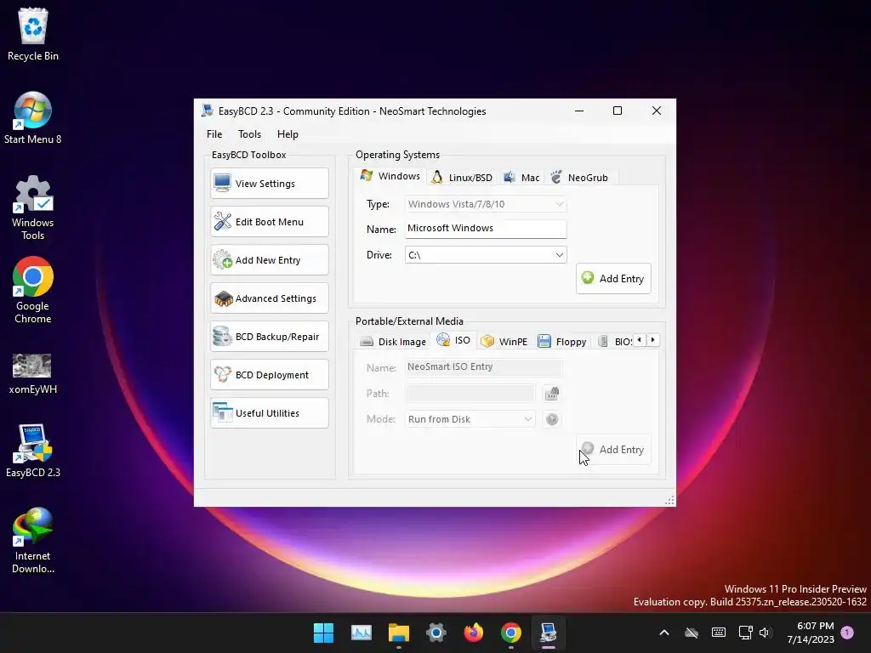Viewport: 871px width, 653px height.
Task: Switch to the WinPE tab
Action: pos(504,342)
